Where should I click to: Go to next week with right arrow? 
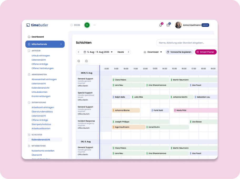128,52
